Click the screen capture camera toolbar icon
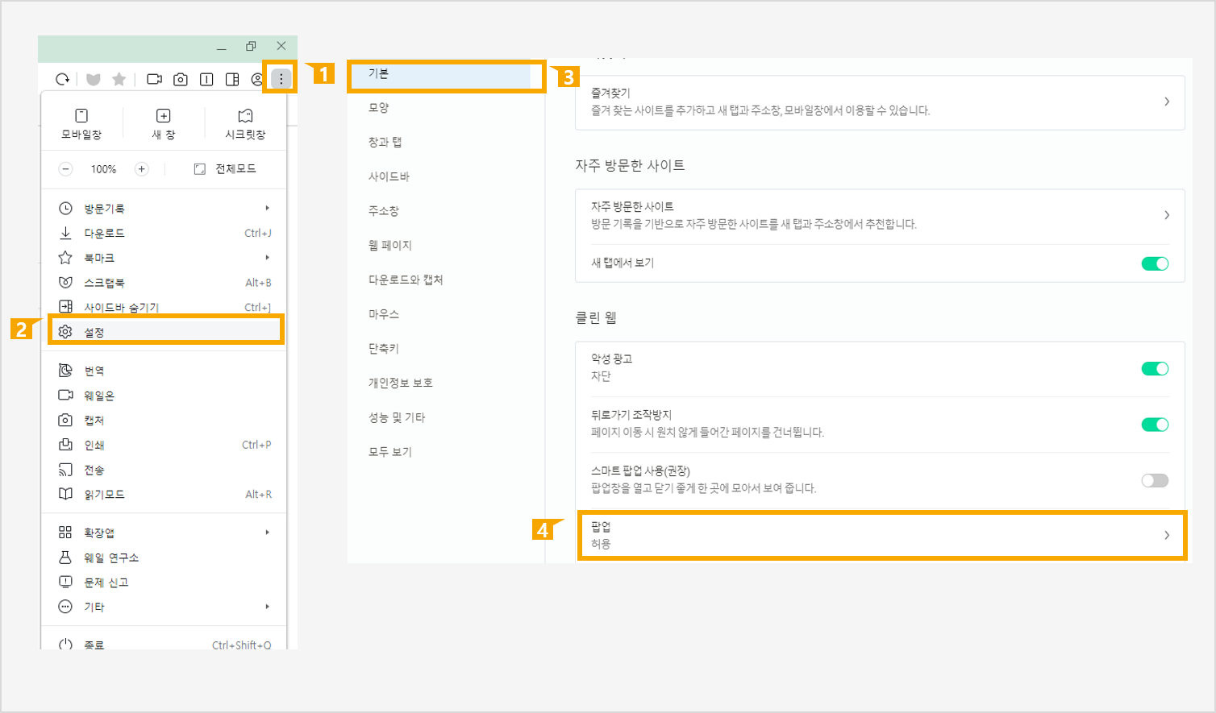 (181, 79)
